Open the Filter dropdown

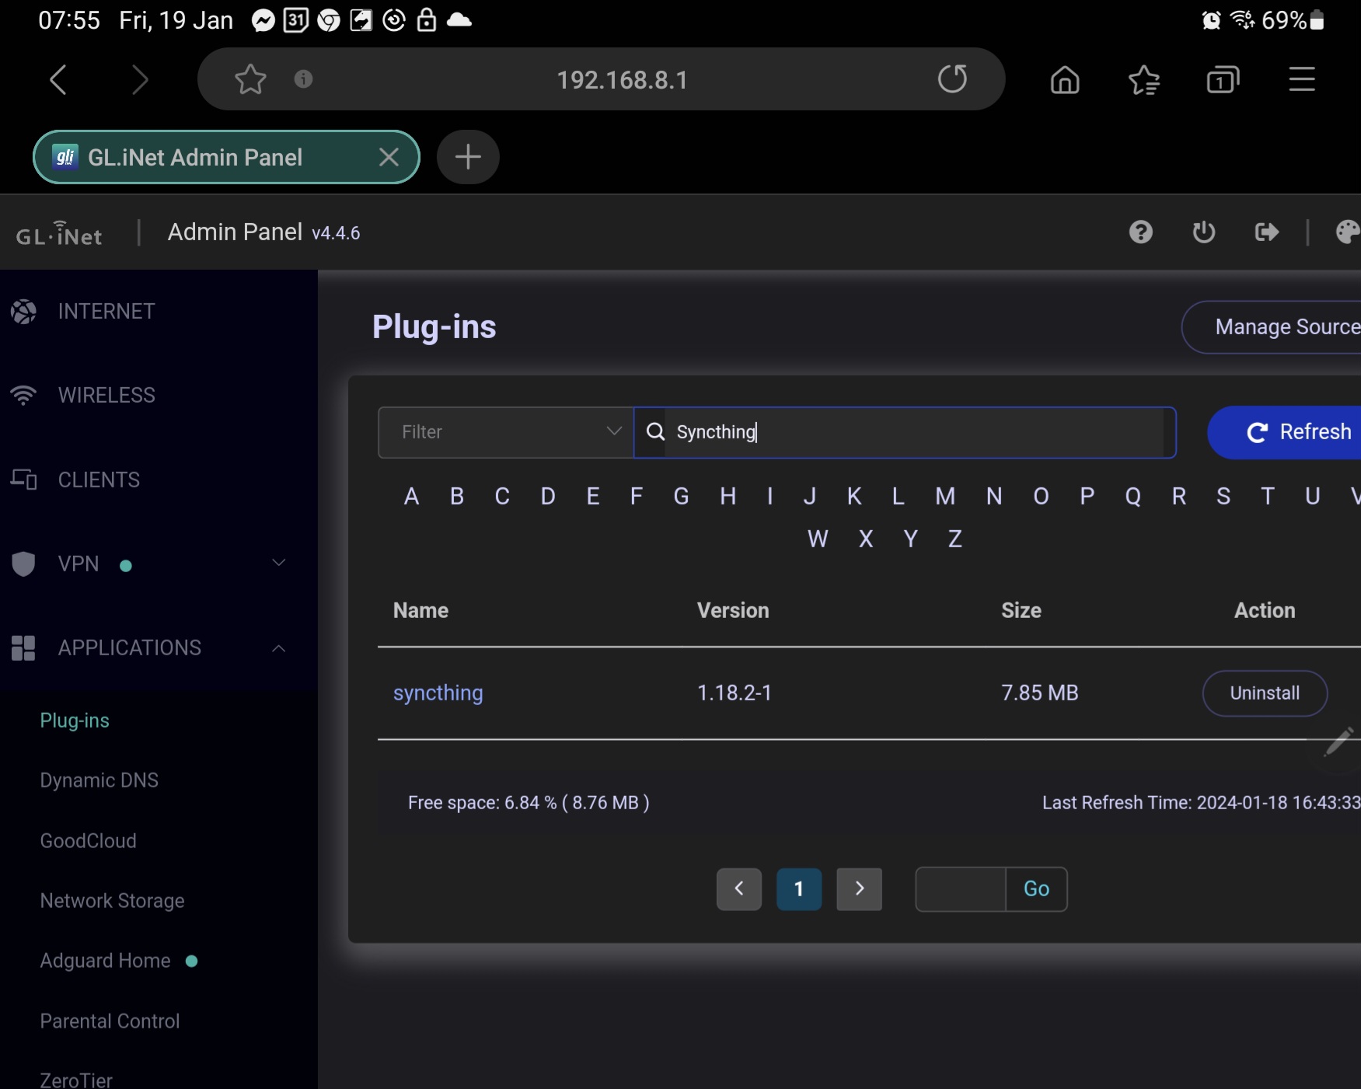(x=506, y=432)
